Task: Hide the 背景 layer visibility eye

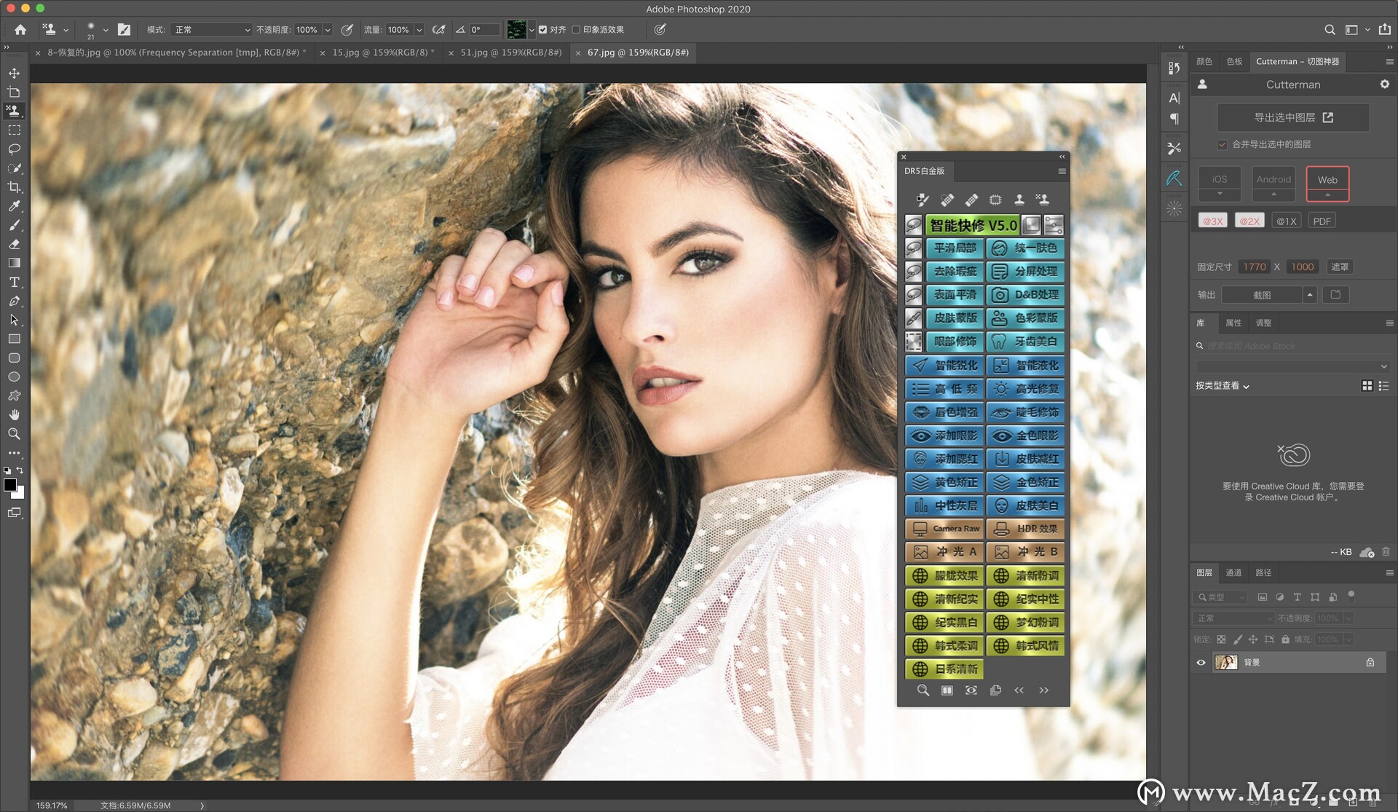Action: point(1201,663)
